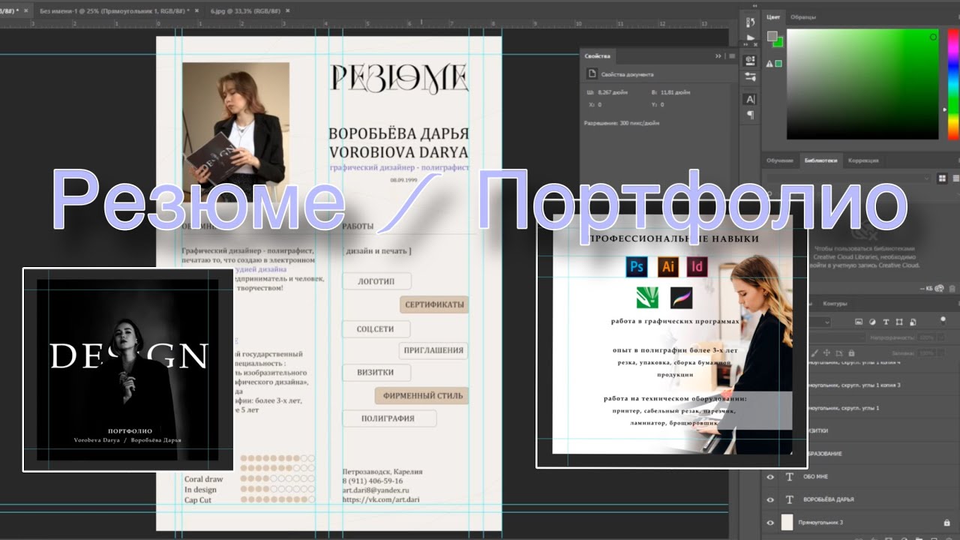
Task: Open the library selection dropdown
Action: pyautogui.click(x=848, y=178)
